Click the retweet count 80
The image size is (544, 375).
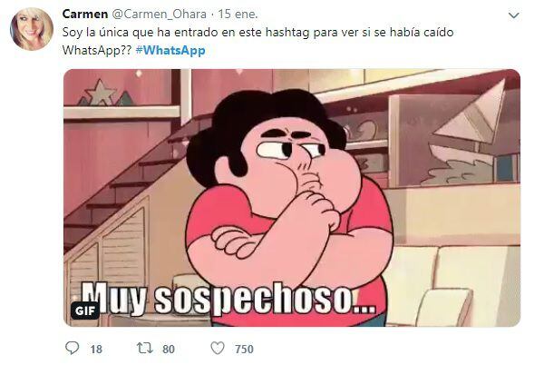(x=169, y=349)
